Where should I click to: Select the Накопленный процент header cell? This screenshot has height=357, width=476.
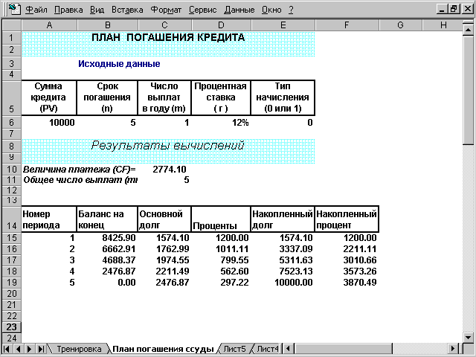(347, 219)
